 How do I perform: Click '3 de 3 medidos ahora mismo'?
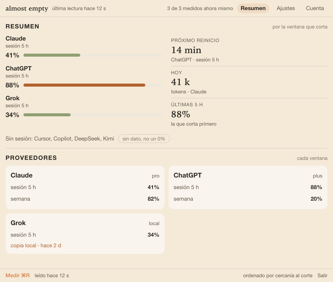point(200,9)
